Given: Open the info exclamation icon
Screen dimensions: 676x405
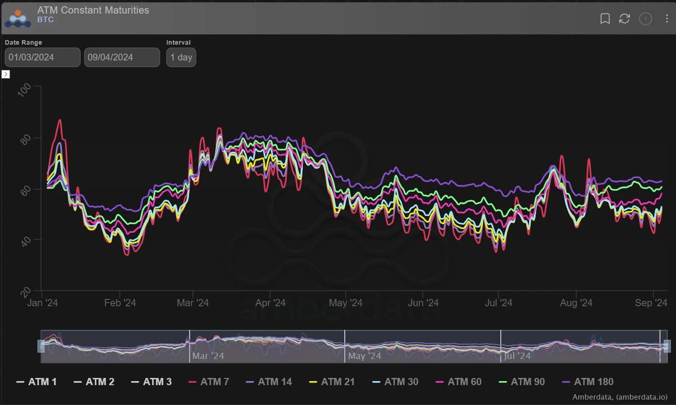Looking at the screenshot, I should [x=645, y=18].
